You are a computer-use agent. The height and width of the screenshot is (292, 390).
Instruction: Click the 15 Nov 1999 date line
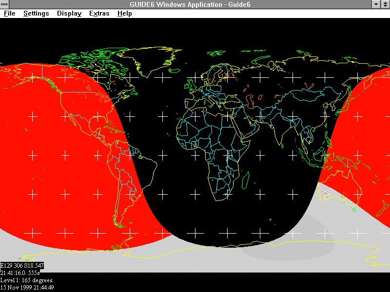(27, 287)
